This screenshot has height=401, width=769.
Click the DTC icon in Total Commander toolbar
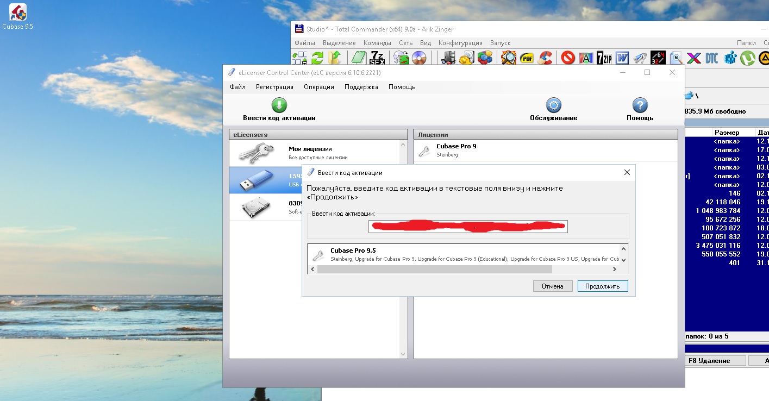712,57
